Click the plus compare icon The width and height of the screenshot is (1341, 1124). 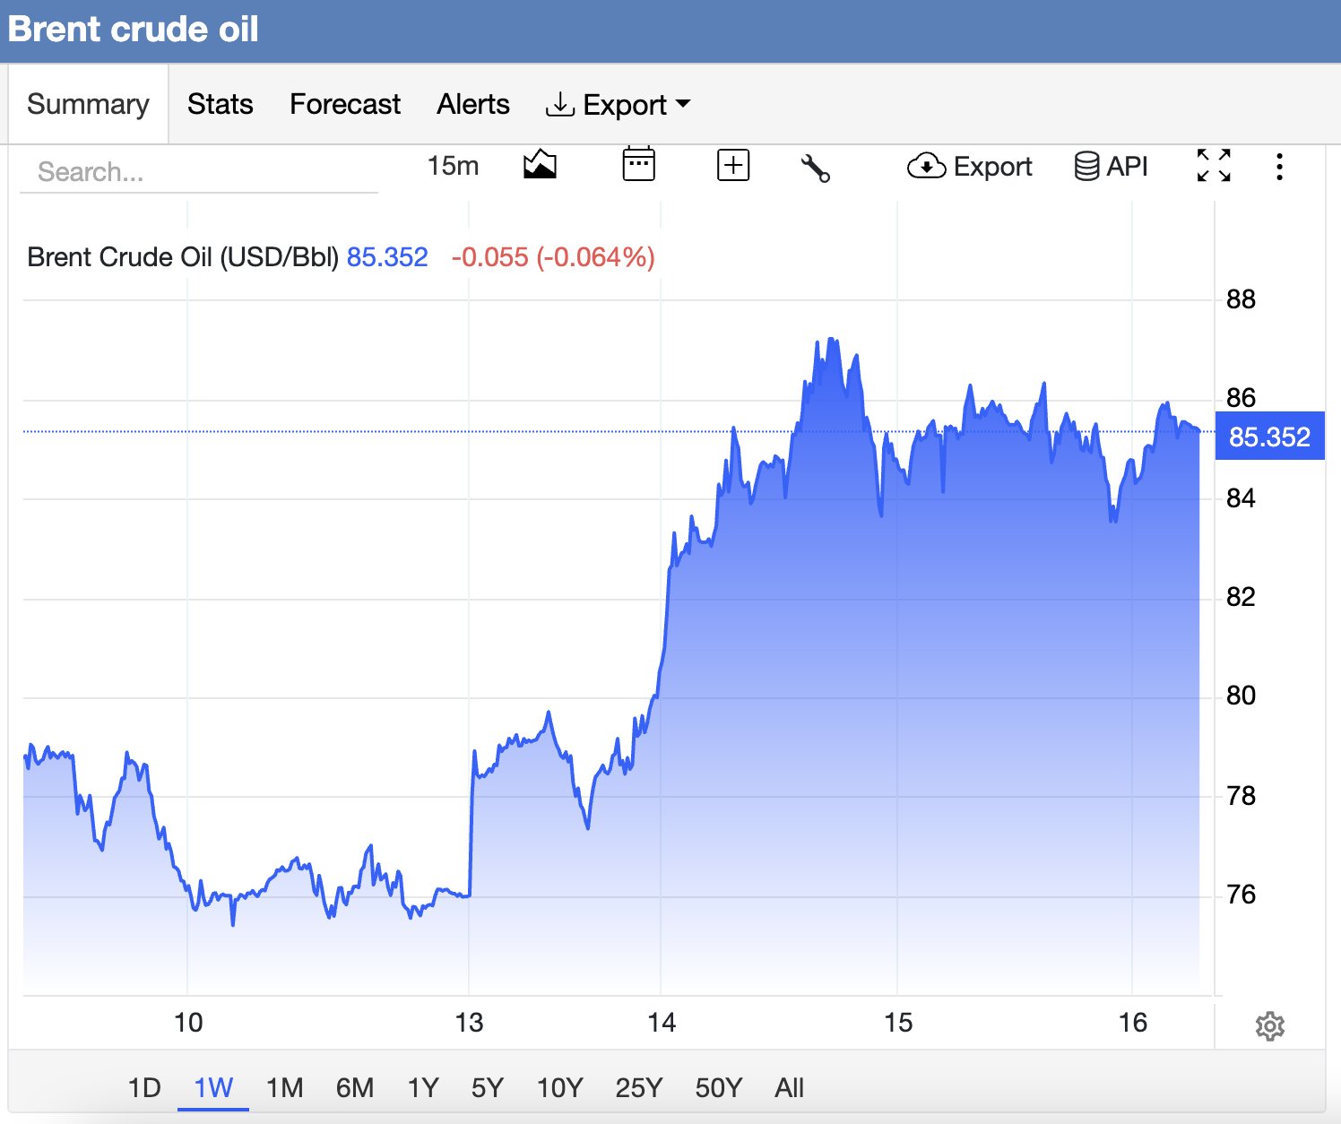coord(733,165)
